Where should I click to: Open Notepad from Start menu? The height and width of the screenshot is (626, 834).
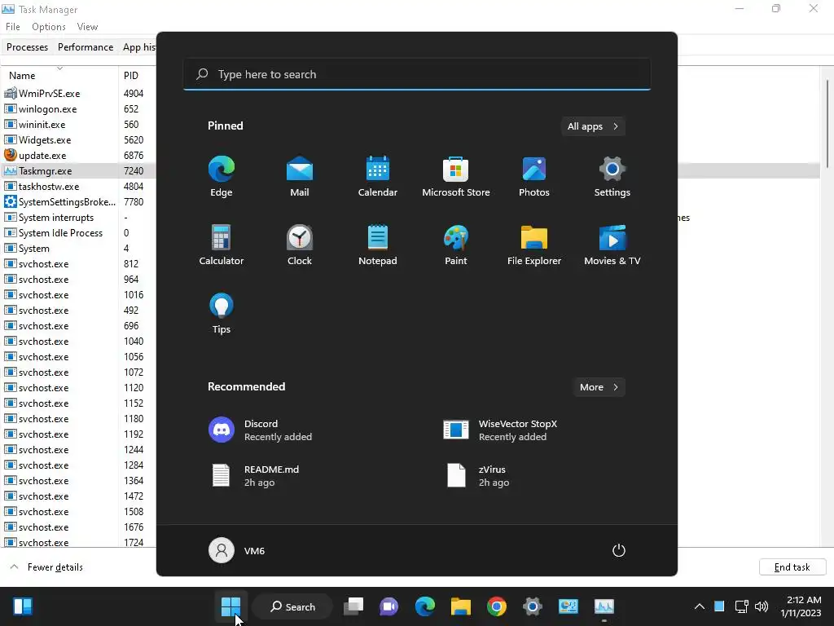[378, 245]
